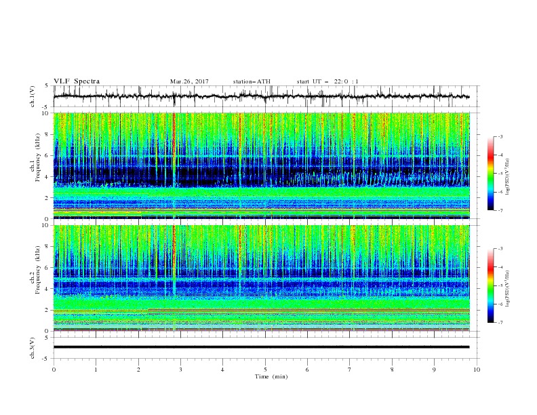Click the "station=ATH" header label
537x415 pixels.
click(252, 81)
